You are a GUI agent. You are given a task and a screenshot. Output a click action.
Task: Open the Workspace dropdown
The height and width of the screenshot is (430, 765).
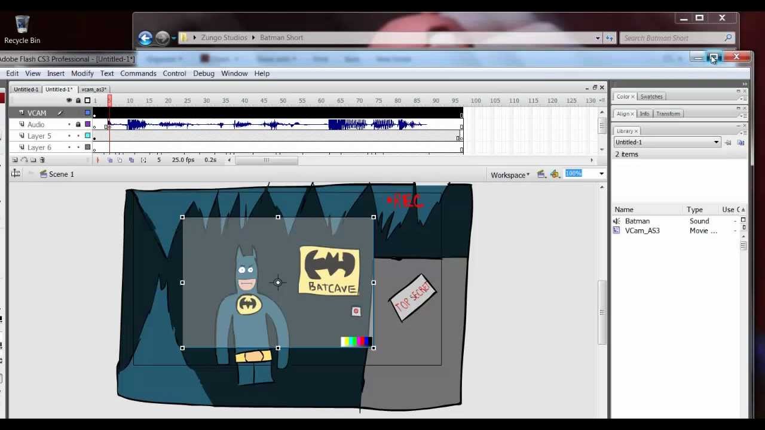[510, 175]
